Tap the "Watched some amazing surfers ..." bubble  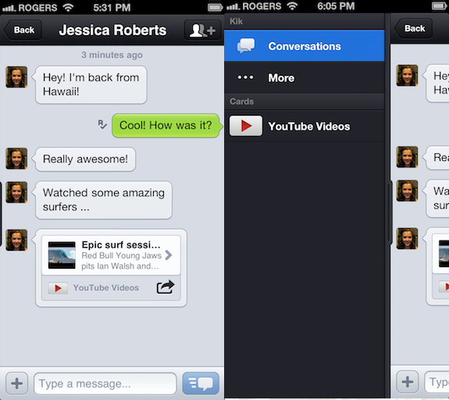tap(103, 200)
